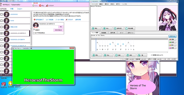184x95 pixels.
Task: Select the pitch point above ヒ
Action: pyautogui.click(x=97, y=43)
